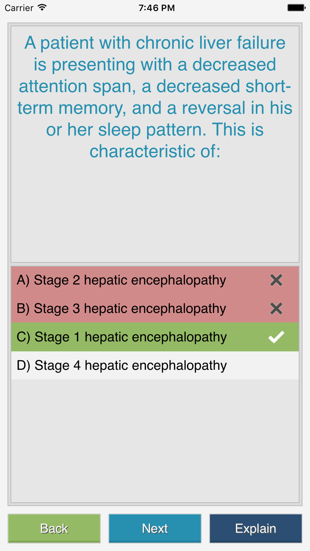
Task: Click blank space below answer D
Action: 155,440
